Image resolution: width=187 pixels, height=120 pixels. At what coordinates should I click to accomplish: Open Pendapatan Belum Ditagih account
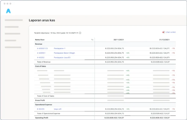tap(65, 53)
